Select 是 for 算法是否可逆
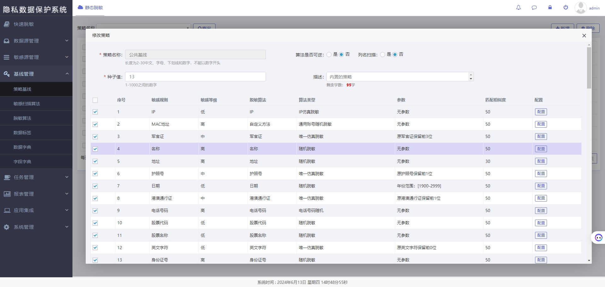The height and width of the screenshot is (287, 605). pyautogui.click(x=329, y=55)
